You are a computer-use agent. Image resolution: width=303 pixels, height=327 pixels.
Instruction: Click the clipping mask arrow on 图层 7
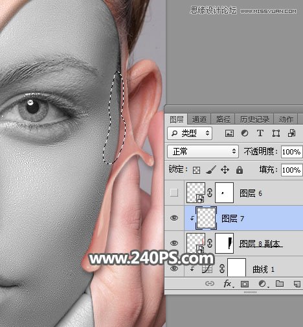pyautogui.click(x=192, y=219)
